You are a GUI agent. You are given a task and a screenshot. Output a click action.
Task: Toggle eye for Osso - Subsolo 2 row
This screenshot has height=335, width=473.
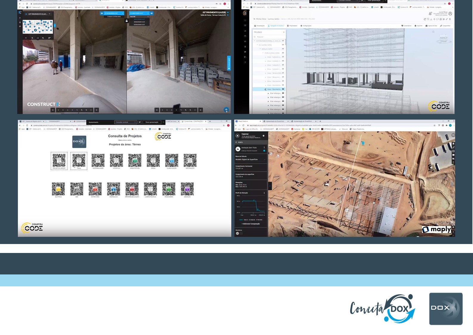(x=283, y=65)
